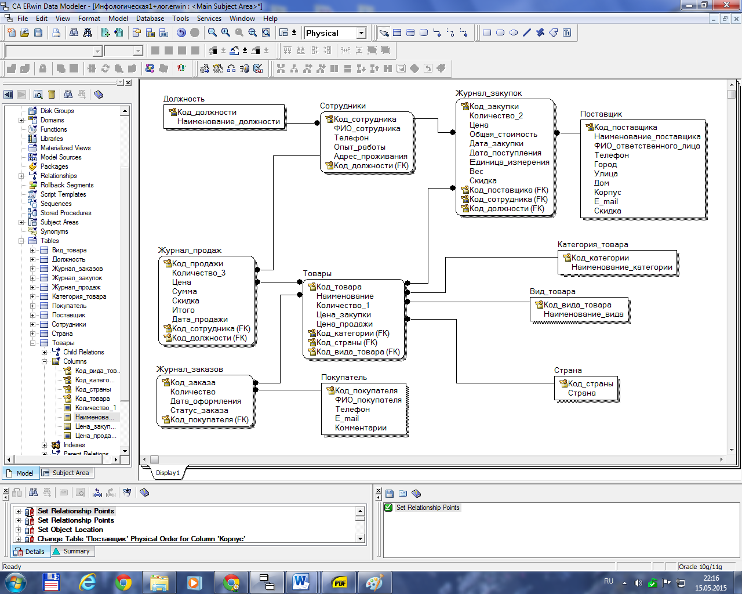Select the Stored Procedures tree item

point(66,213)
